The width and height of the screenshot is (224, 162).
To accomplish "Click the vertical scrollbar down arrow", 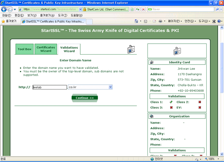I will [x=222, y=154].
